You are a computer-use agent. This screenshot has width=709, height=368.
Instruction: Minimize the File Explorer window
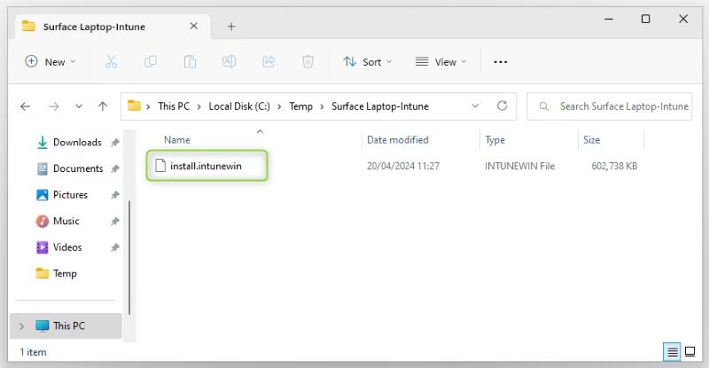coord(609,19)
